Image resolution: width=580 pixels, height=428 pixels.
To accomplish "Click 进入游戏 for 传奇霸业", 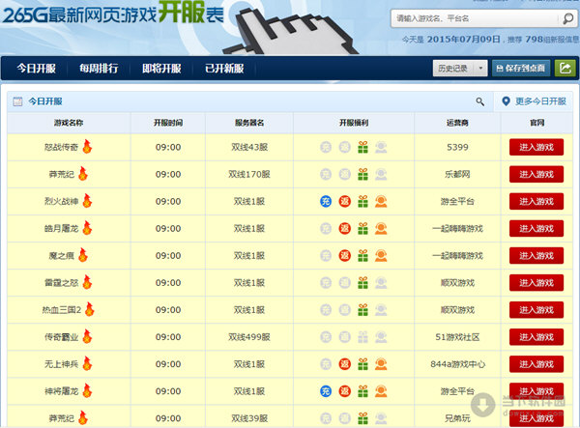I will pyautogui.click(x=536, y=336).
